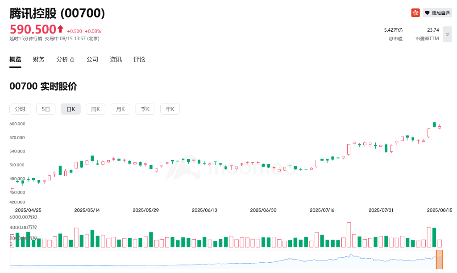
Task: Click the 市盈率TTM label
Action: coord(427,38)
